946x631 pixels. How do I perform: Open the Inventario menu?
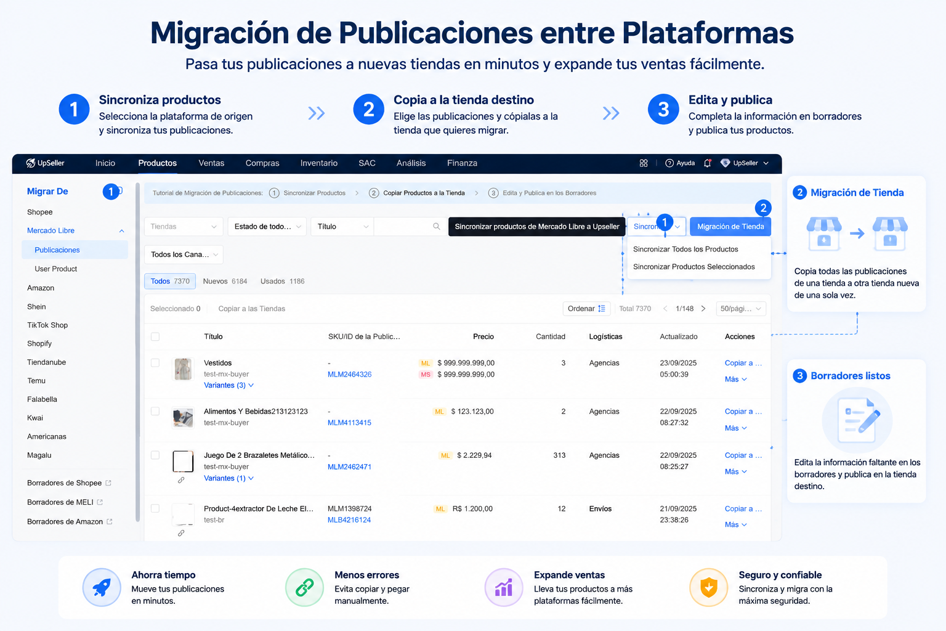point(319,163)
